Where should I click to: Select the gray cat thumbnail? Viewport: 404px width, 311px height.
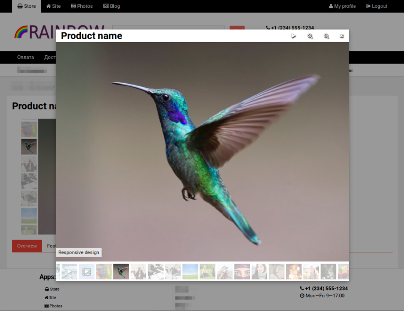point(328,272)
